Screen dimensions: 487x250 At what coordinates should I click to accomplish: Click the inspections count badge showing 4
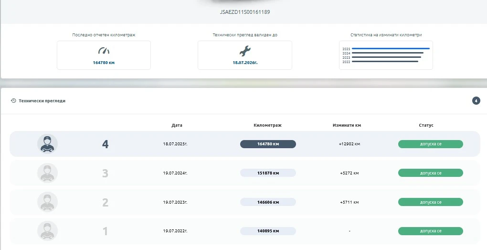[x=476, y=101]
